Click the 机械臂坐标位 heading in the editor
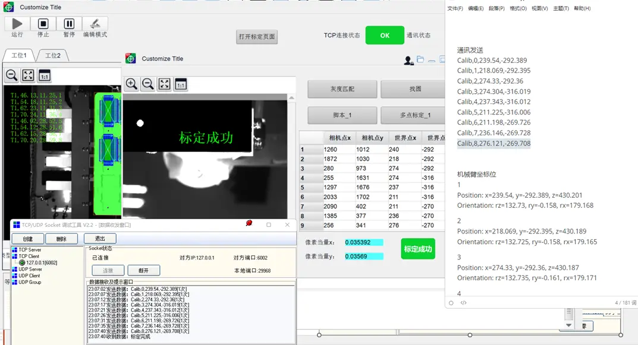Image resolution: width=638 pixels, height=345 pixels. (x=476, y=175)
